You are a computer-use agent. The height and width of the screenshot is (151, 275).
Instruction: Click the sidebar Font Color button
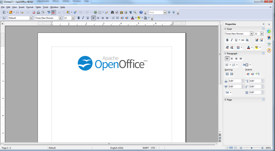point(248,47)
